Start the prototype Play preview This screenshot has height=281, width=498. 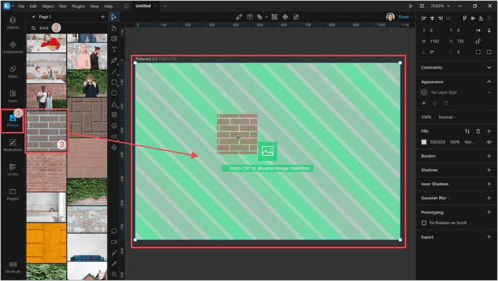[410, 6]
